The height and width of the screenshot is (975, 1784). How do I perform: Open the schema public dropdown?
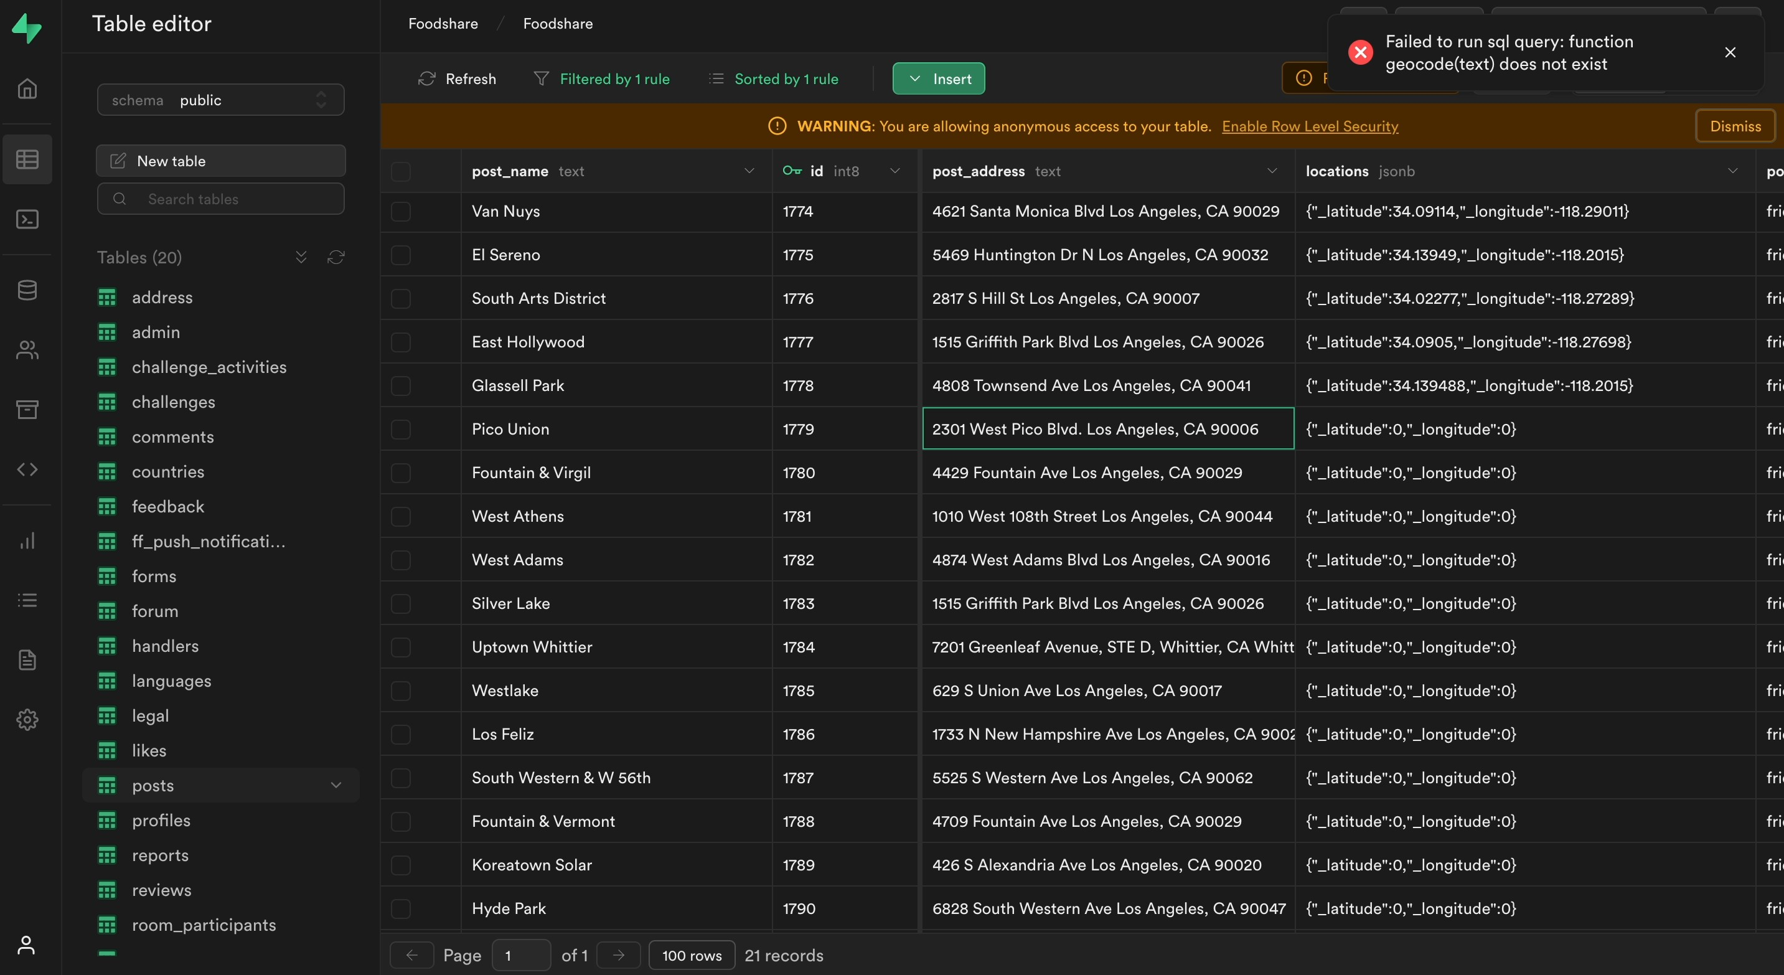220,100
